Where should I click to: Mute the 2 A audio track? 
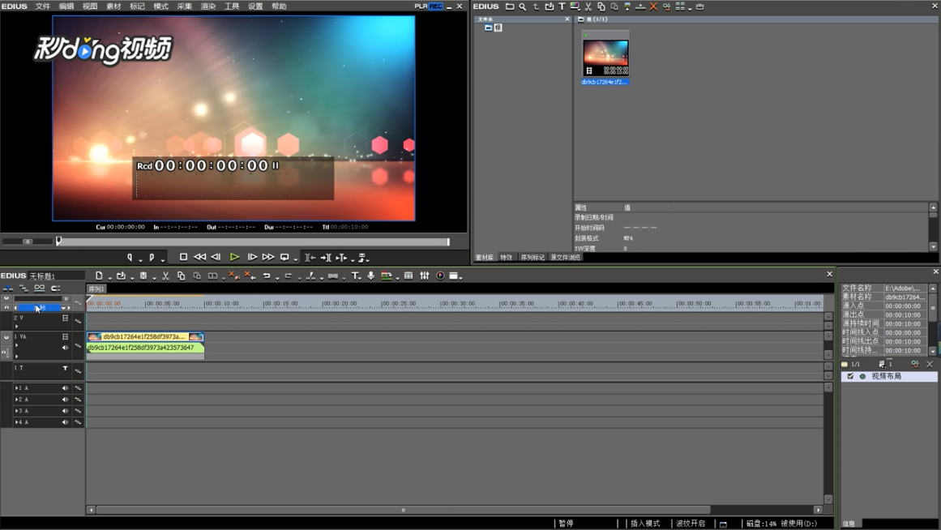tap(66, 400)
